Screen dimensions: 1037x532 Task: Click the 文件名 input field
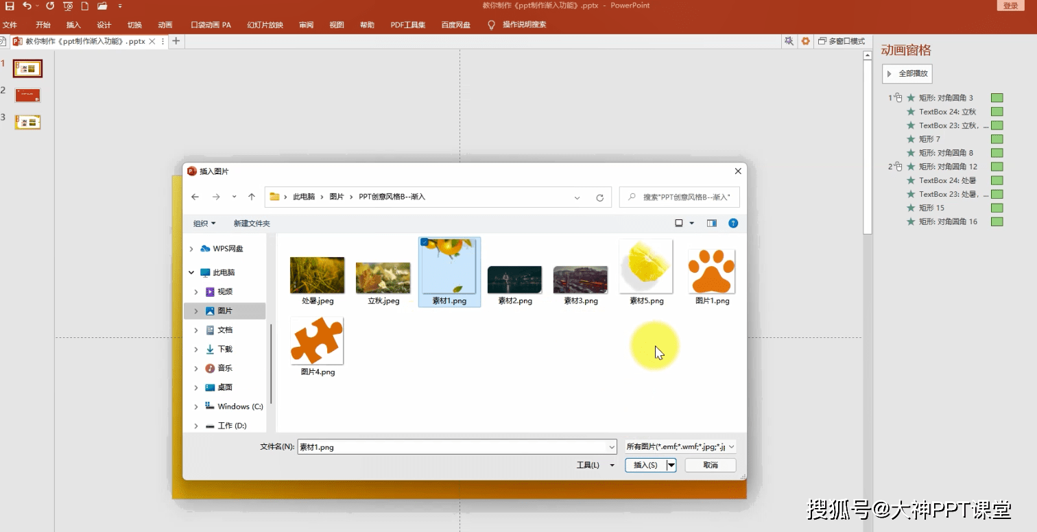457,447
